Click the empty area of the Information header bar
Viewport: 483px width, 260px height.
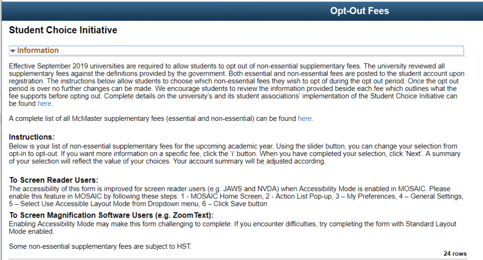tap(259, 50)
